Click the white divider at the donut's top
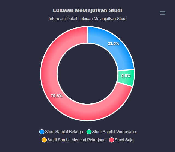The image size is (175, 152). point(87,35)
